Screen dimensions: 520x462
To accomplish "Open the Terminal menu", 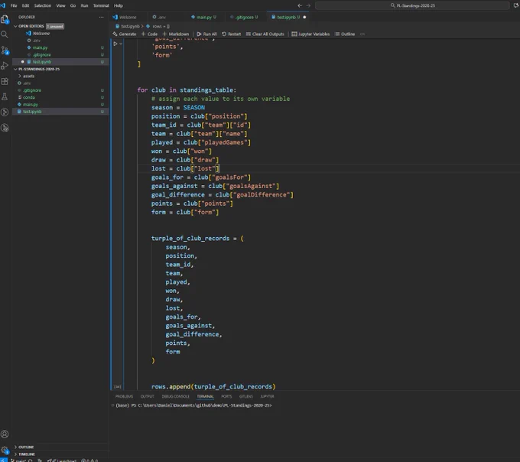I will [101, 5].
